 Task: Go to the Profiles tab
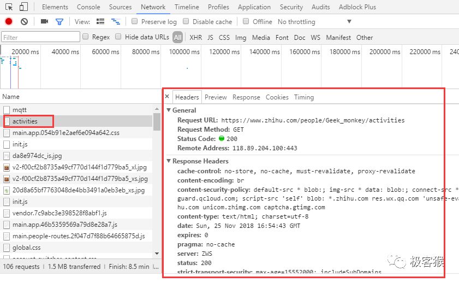218,7
